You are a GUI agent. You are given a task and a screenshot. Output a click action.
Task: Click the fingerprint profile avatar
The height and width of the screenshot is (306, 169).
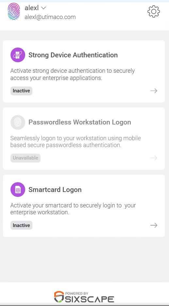pos(14,11)
